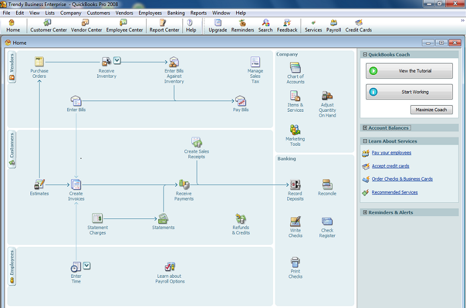Open Learn about Payroll Options
This screenshot has width=466, height=308.
170,266
